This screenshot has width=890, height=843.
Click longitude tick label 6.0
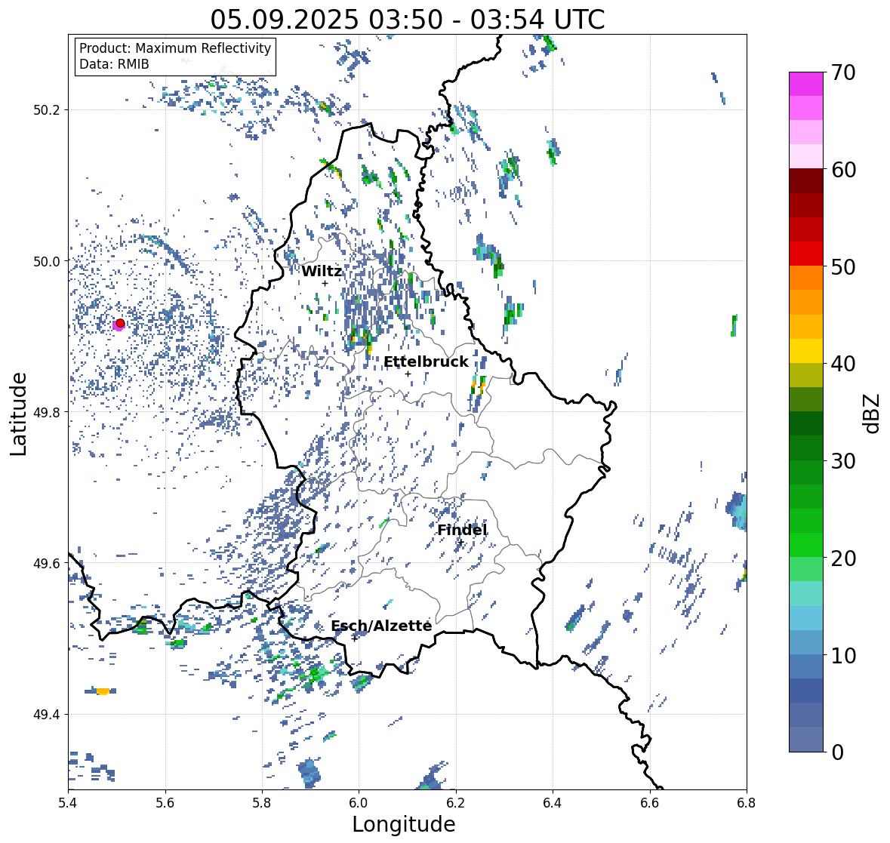(x=359, y=802)
